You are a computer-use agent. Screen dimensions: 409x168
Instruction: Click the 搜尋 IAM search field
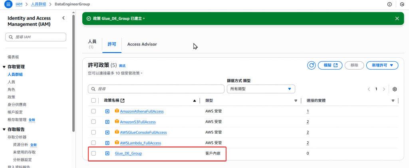(x=36, y=37)
